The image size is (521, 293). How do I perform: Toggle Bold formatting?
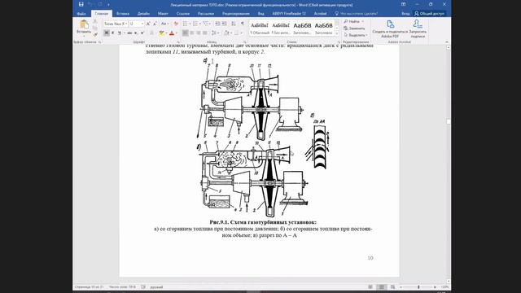pos(107,33)
